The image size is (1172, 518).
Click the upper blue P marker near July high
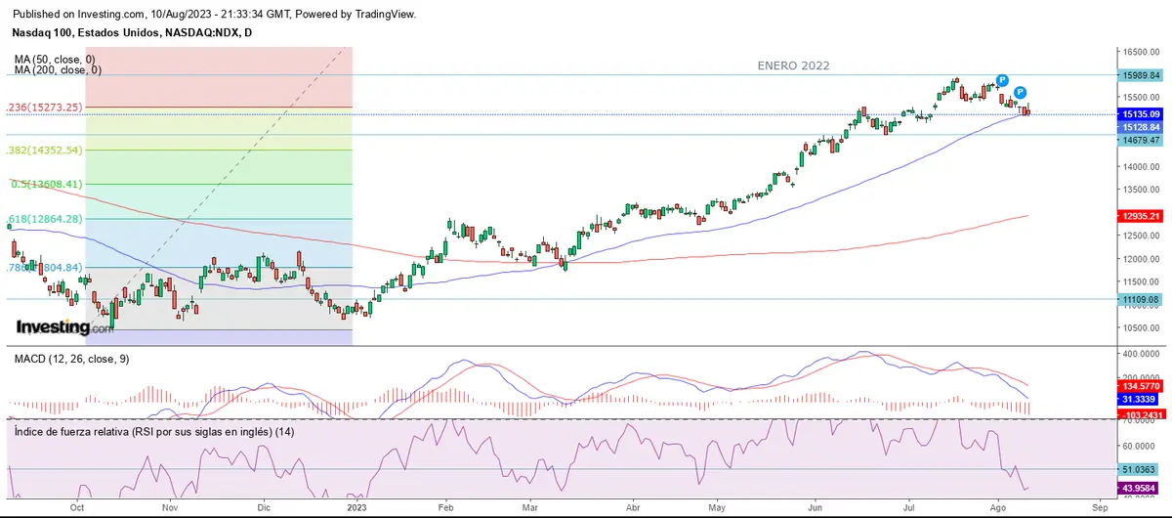(x=1002, y=80)
